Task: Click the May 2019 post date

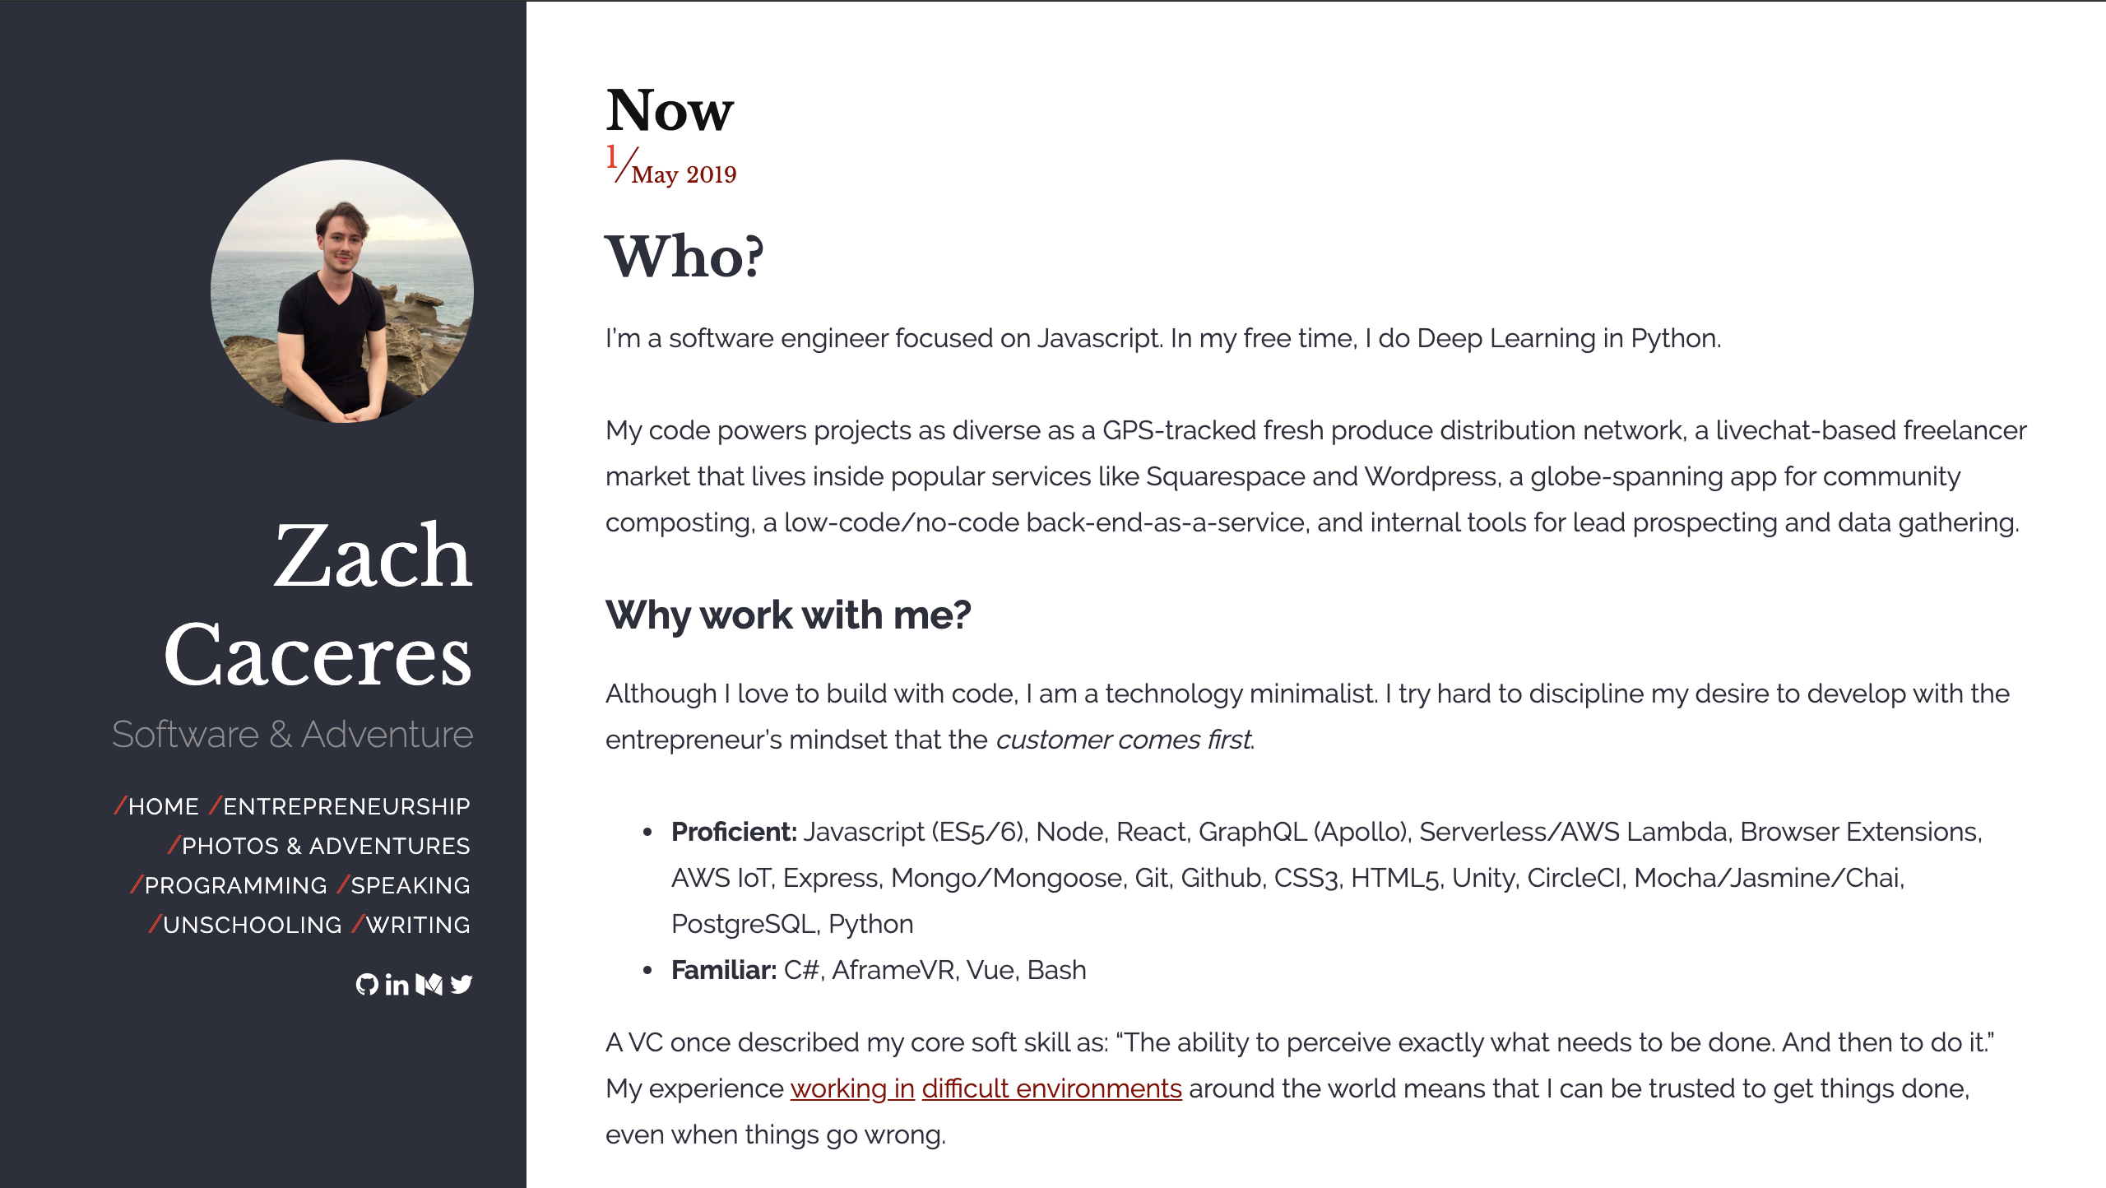Action: point(683,174)
